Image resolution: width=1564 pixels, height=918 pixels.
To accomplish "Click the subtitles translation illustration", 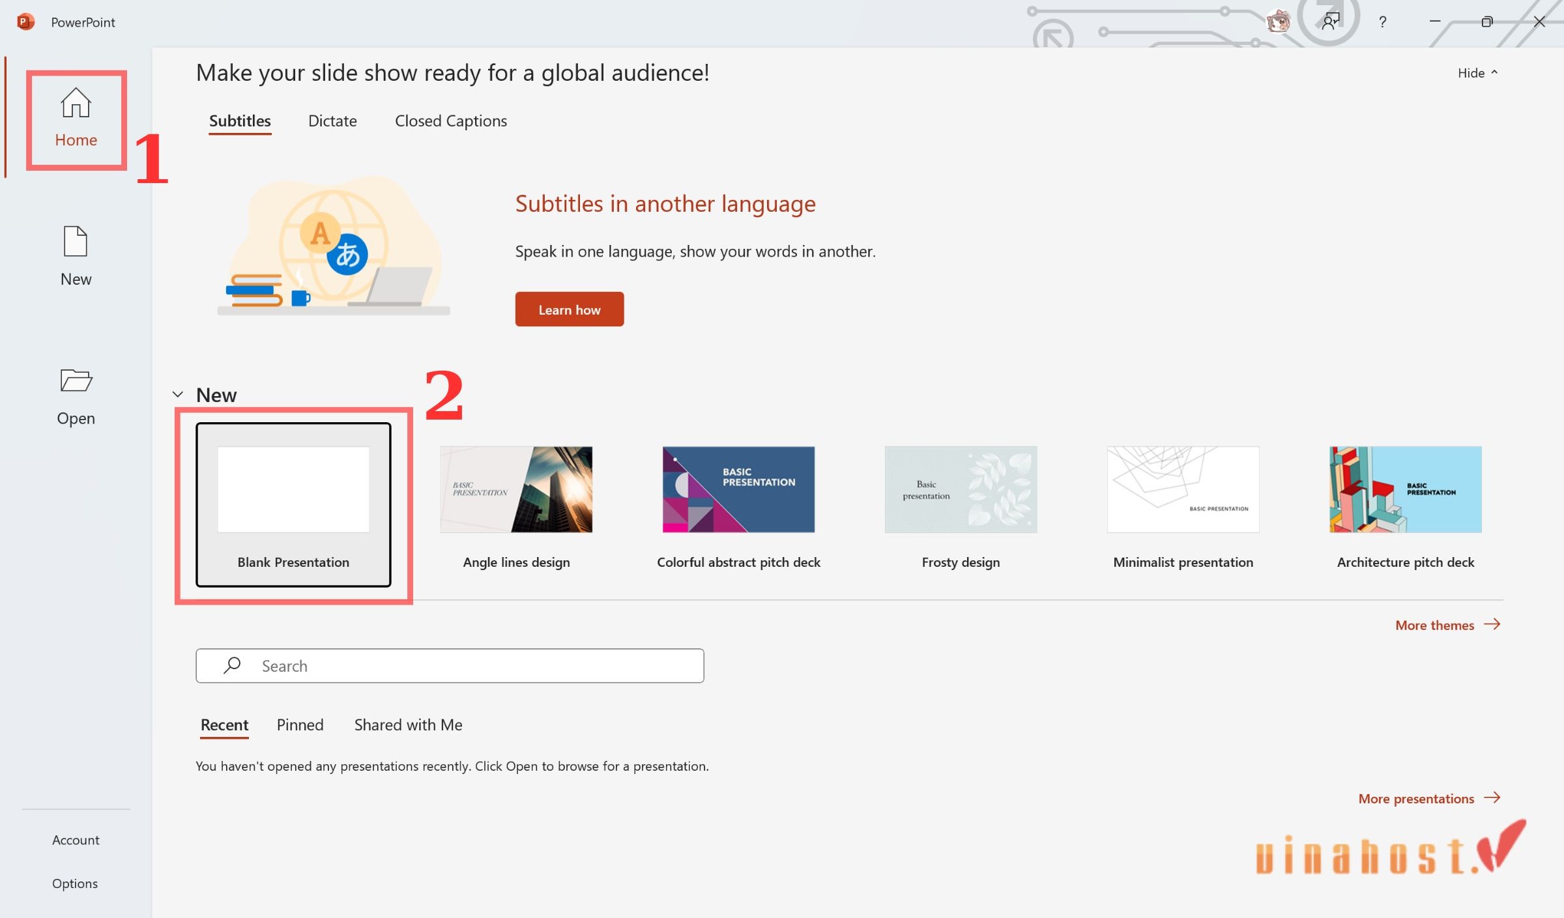I will 333,246.
